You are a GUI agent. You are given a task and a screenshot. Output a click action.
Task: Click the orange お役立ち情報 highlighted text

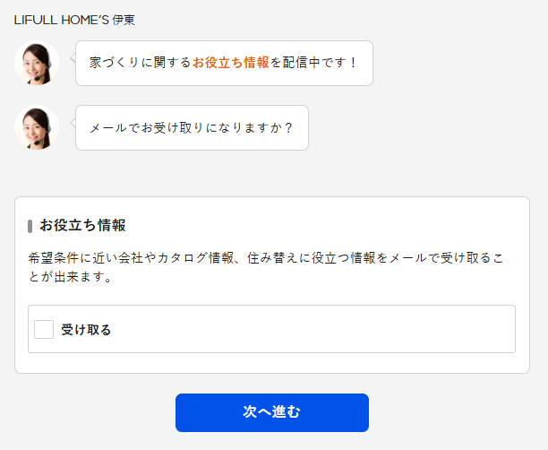[x=231, y=63]
